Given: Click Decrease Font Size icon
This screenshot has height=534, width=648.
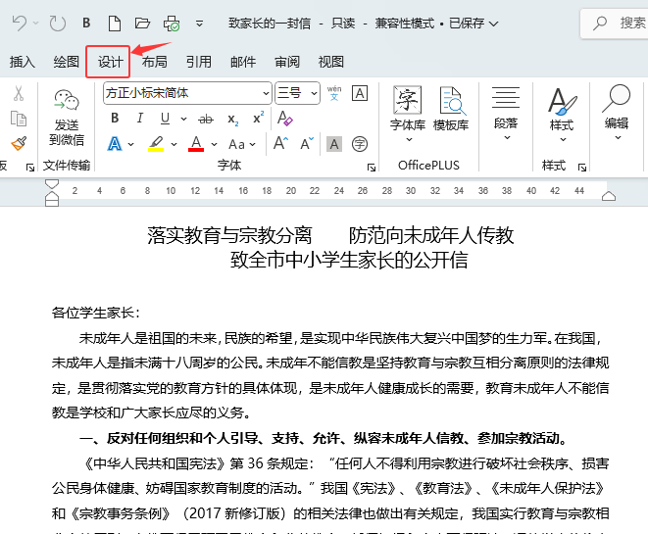Looking at the screenshot, I should tap(307, 143).
